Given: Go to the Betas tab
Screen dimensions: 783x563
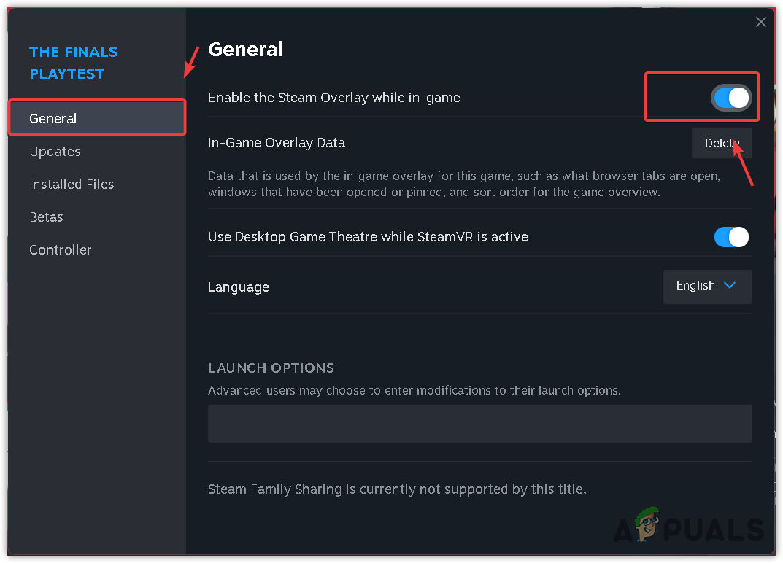Looking at the screenshot, I should 46,217.
